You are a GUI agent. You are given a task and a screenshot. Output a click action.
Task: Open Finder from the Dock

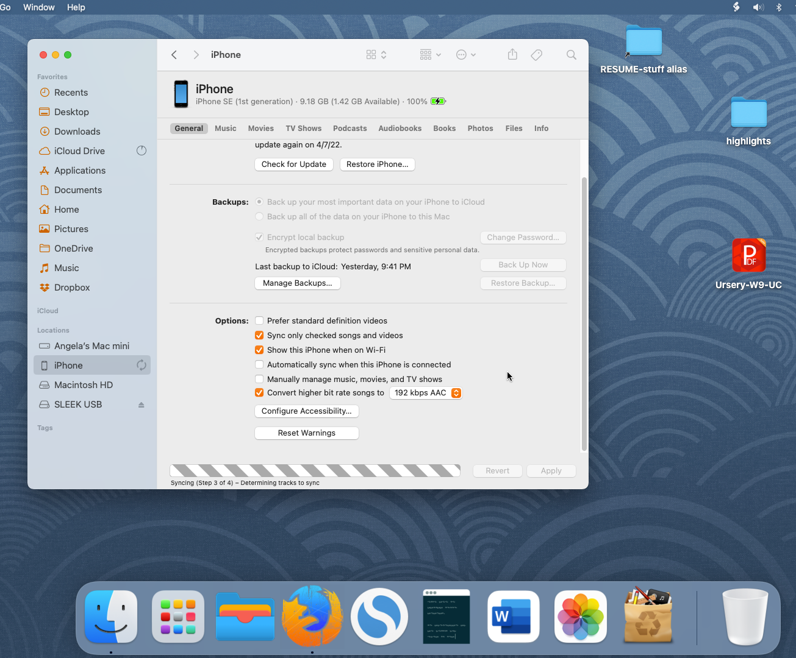tap(111, 617)
